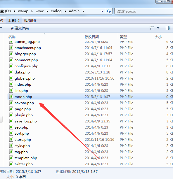
Task: Select the plugin.php file name
Action: (24, 115)
